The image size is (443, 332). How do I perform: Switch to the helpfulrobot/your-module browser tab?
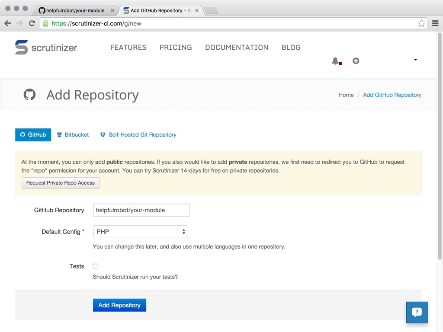pyautogui.click(x=75, y=10)
